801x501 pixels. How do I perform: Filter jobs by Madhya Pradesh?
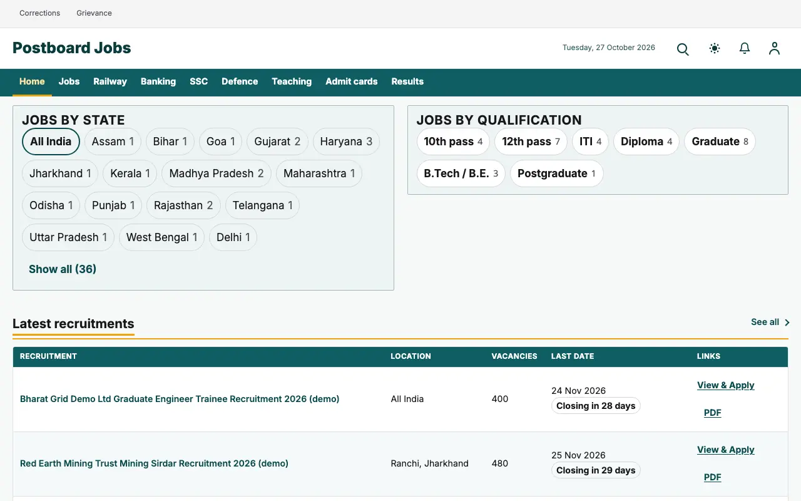(x=217, y=173)
